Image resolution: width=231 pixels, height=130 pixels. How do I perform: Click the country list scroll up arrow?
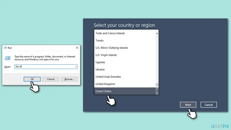(x=157, y=33)
